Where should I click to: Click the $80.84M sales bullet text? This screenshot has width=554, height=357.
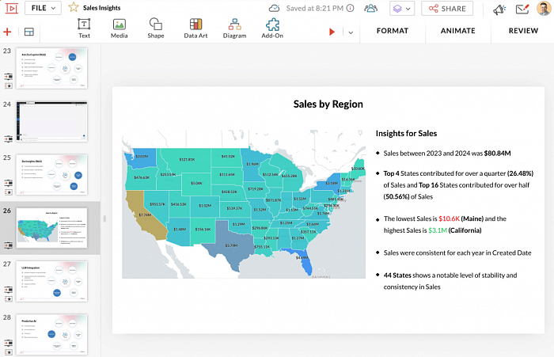(x=447, y=154)
